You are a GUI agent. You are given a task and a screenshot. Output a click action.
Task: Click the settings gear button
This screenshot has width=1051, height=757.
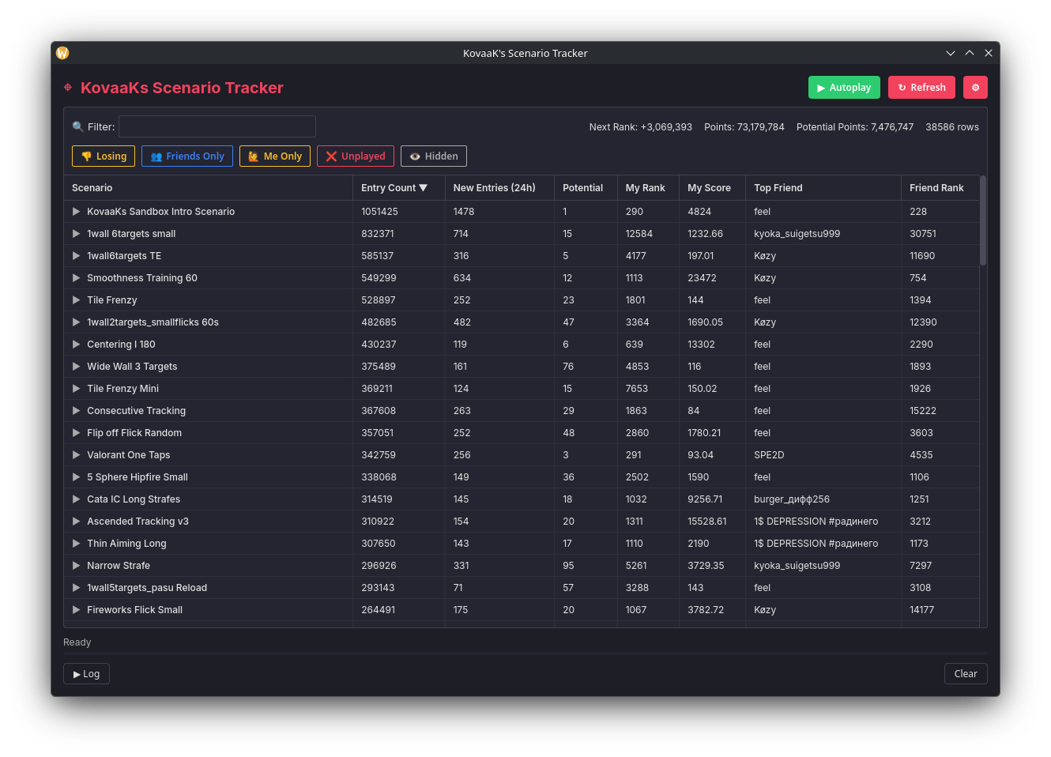[x=975, y=88]
